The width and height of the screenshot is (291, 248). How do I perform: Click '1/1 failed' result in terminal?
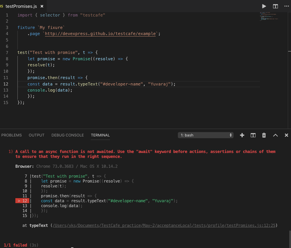pos(15,245)
